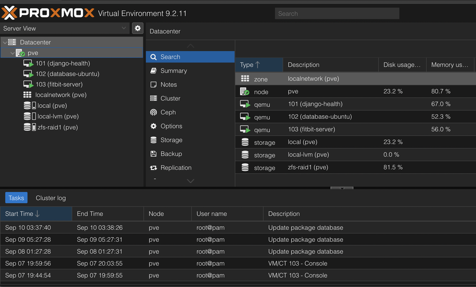Click the VM icon for 102 database-ubuntu in tree
476x287 pixels.
coord(28,74)
